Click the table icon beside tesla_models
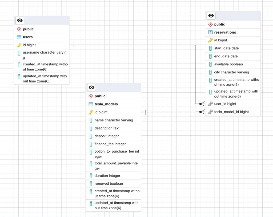 [x=91, y=104]
